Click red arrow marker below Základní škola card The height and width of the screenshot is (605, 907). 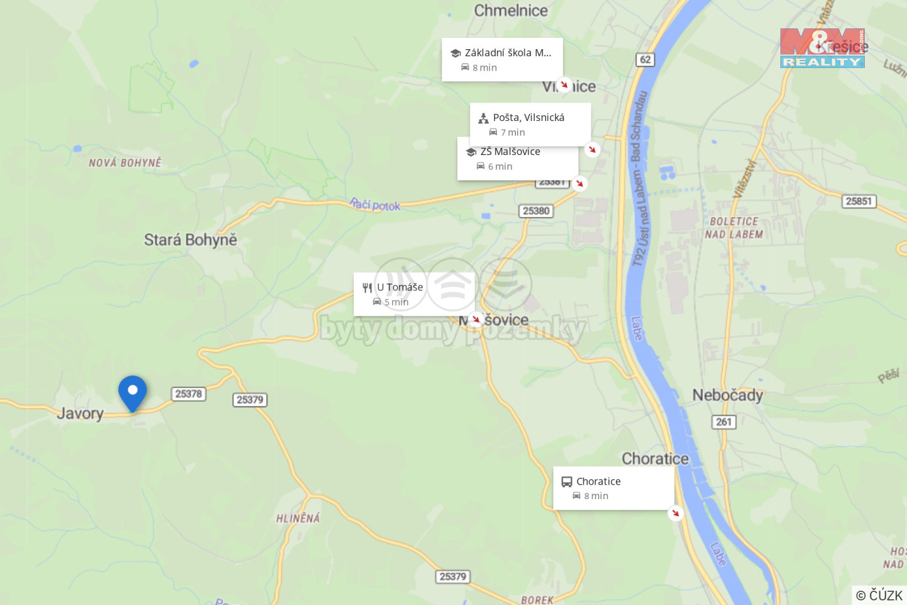click(x=564, y=84)
